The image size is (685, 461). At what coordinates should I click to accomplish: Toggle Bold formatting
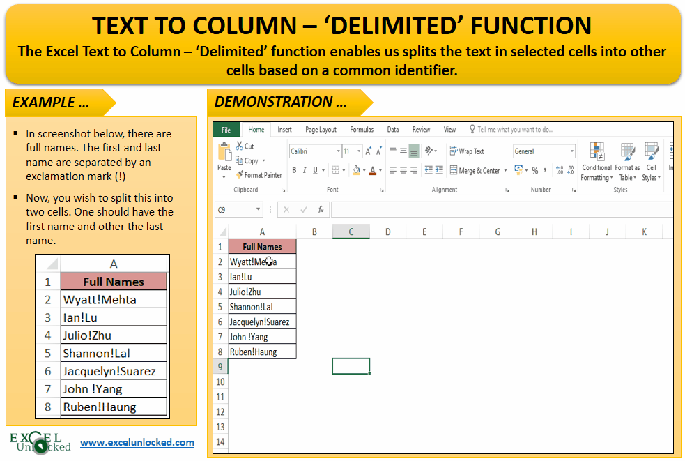click(294, 170)
